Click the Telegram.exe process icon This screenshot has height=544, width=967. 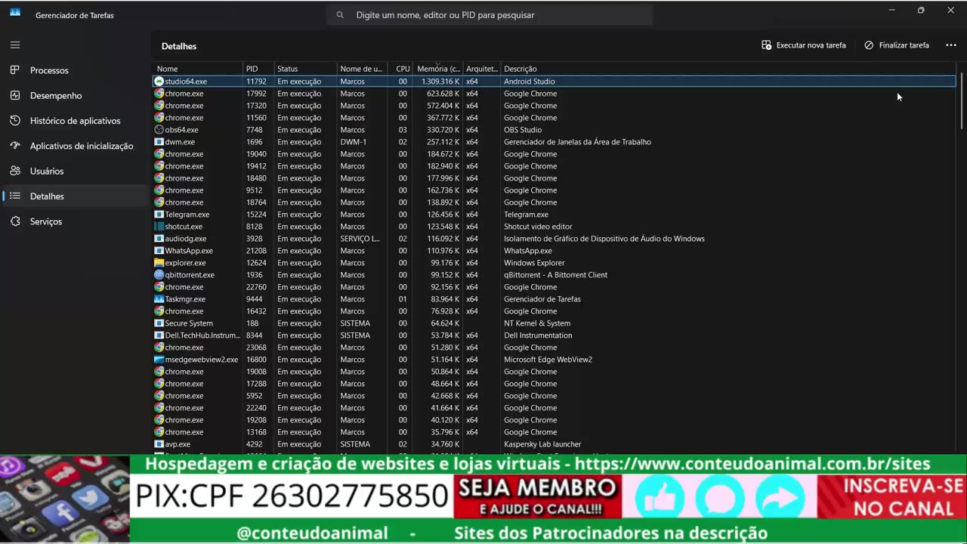click(x=159, y=214)
